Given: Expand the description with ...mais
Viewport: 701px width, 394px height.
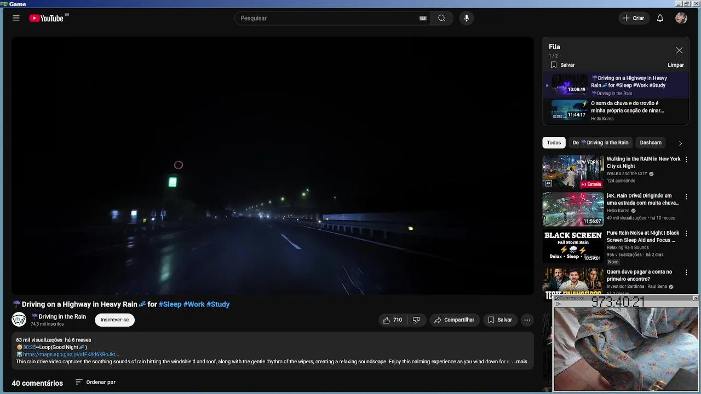Looking at the screenshot, I should pyautogui.click(x=520, y=361).
